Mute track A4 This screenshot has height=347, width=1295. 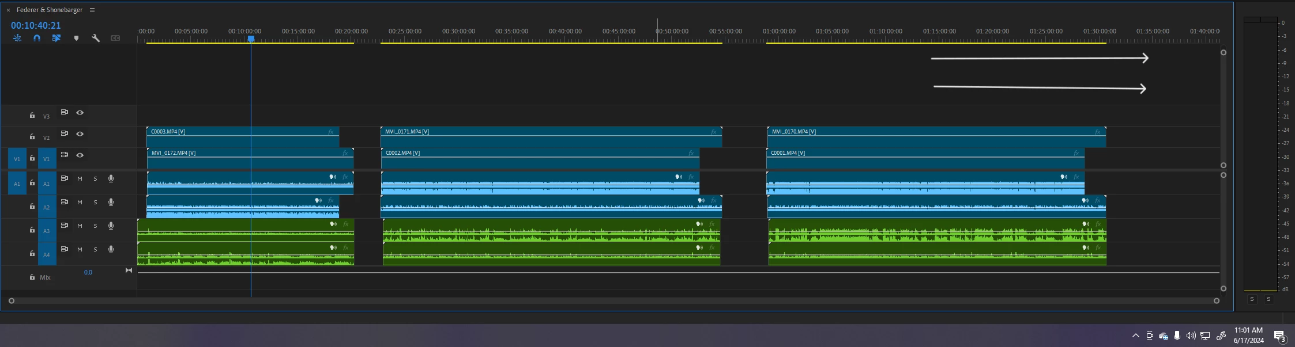tap(80, 250)
